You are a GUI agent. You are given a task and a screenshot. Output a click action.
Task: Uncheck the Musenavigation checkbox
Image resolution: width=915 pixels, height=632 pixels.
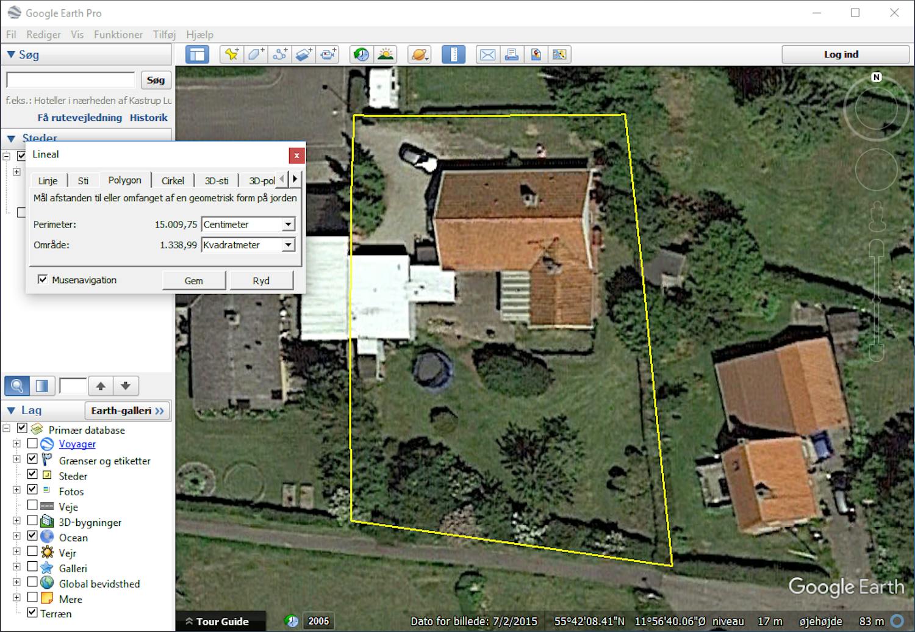(x=43, y=279)
